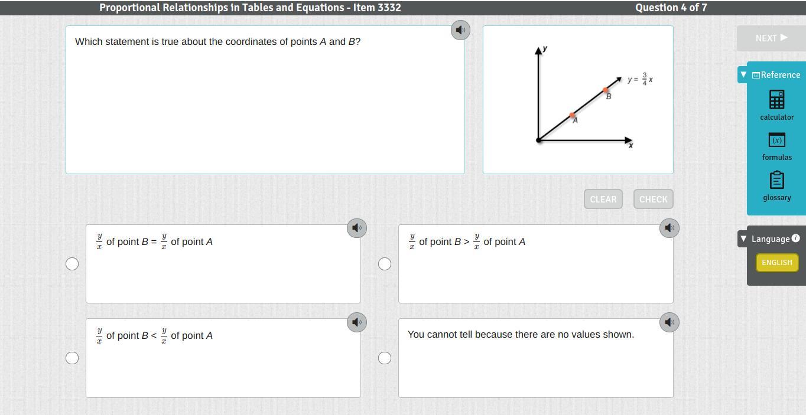Image resolution: width=806 pixels, height=415 pixels.
Task: Play audio for 'B = A' answer
Action: [x=356, y=228]
